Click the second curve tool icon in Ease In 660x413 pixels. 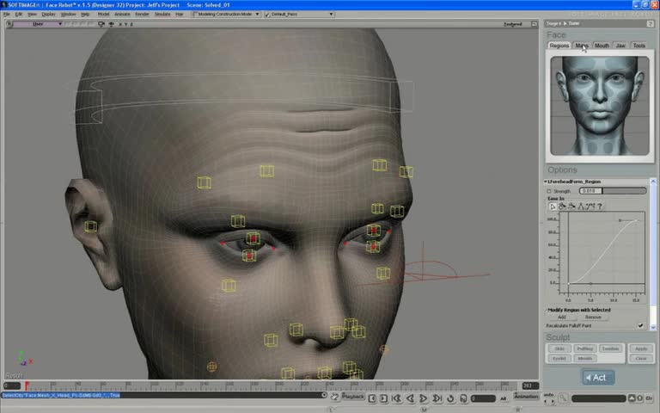[x=562, y=206]
